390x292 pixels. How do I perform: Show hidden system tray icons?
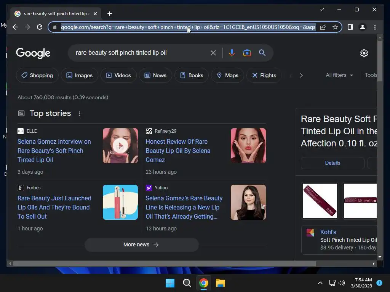[320, 283]
